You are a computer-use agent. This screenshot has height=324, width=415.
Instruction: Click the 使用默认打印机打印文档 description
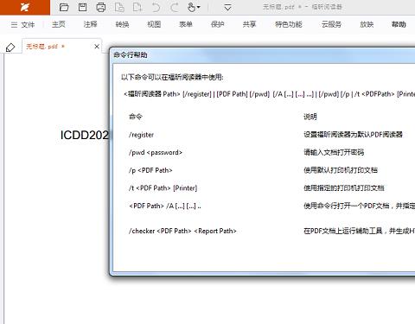tap(341, 170)
